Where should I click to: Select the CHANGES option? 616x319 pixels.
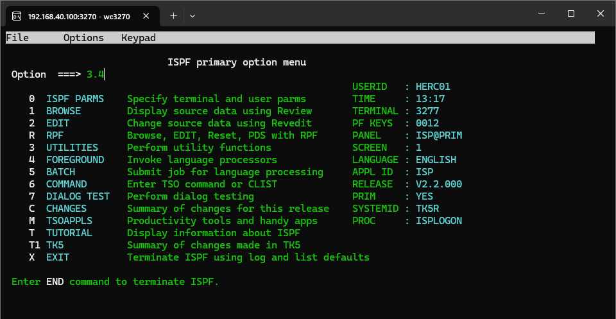(66, 209)
